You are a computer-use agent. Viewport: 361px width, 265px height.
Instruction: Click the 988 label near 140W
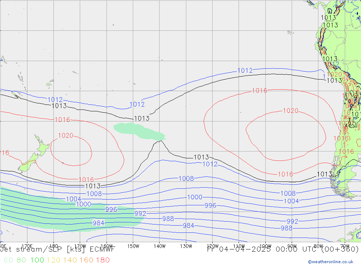coord(168,219)
